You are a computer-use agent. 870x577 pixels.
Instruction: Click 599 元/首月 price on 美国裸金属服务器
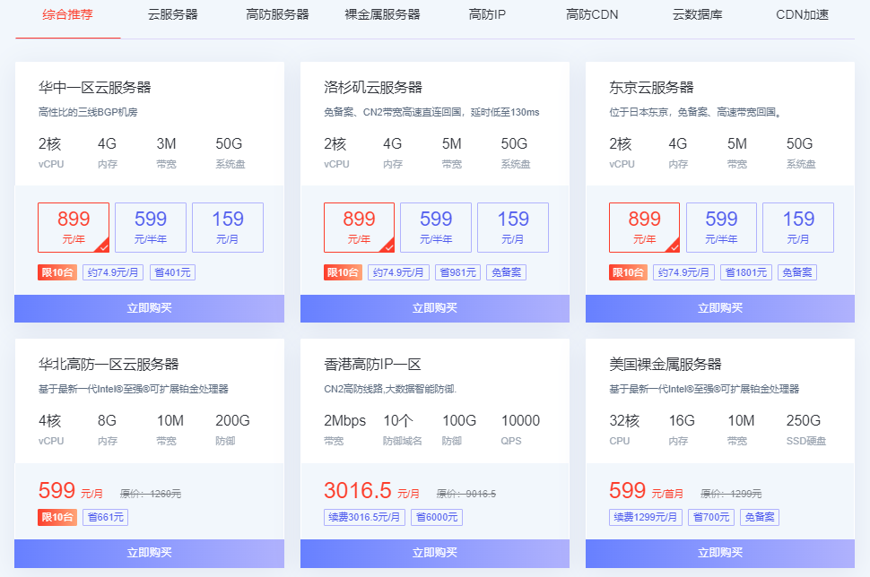click(646, 490)
